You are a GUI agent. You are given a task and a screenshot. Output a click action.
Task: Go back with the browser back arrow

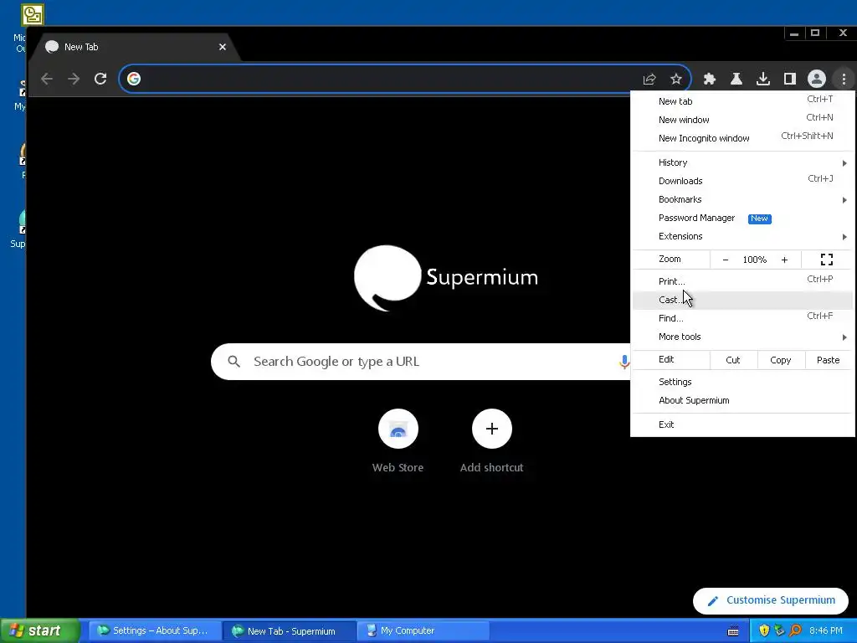tap(47, 79)
